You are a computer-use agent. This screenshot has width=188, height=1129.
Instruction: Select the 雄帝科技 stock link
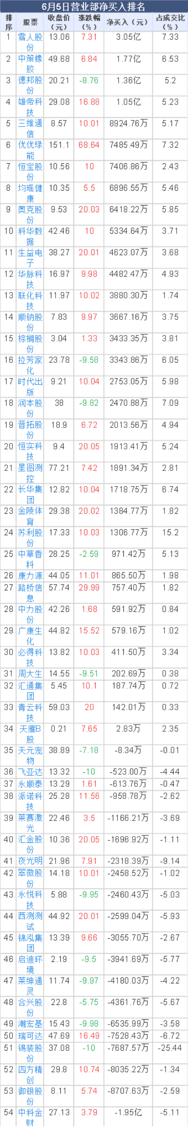(30, 106)
